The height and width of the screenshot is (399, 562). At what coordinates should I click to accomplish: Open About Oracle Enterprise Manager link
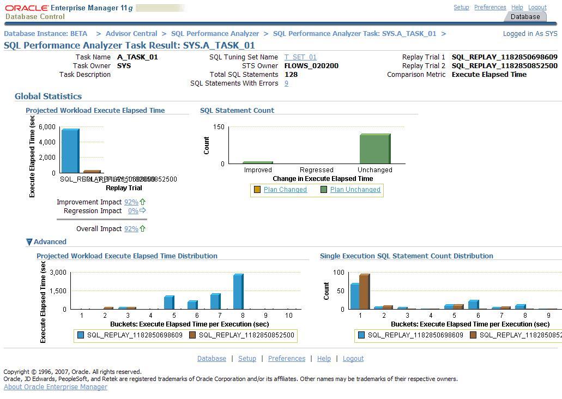coord(56,387)
